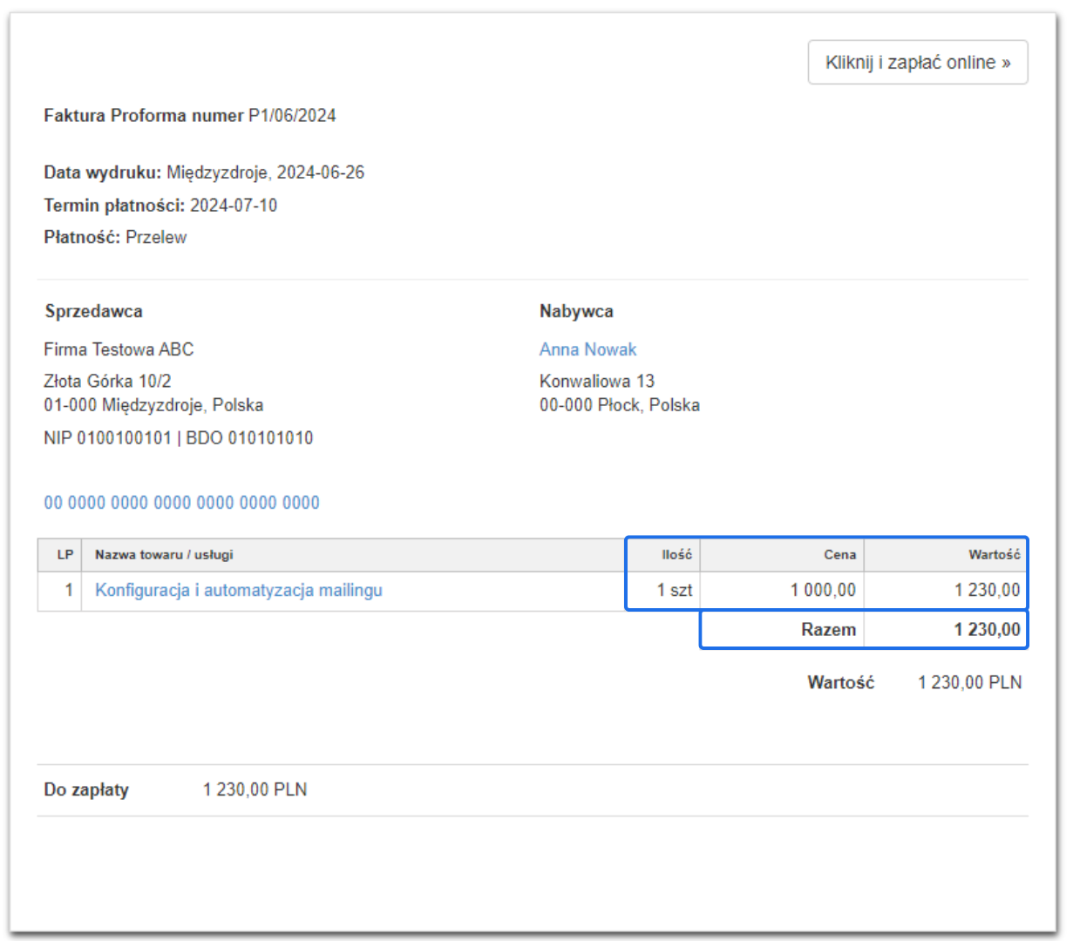Click the quantity cell '1 szt'
The height and width of the screenshot is (941, 1073).
pos(674,590)
